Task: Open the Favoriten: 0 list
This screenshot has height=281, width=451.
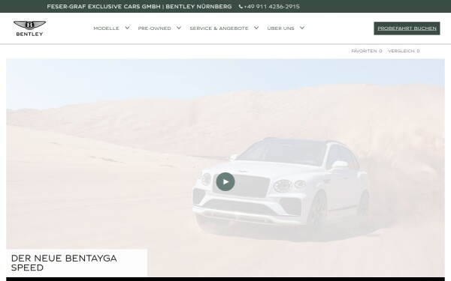Action: (367, 51)
